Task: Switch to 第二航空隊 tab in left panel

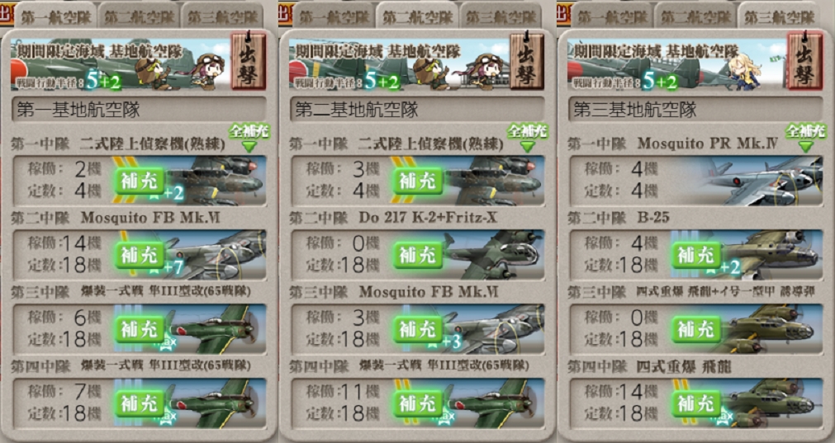Action: point(139,16)
